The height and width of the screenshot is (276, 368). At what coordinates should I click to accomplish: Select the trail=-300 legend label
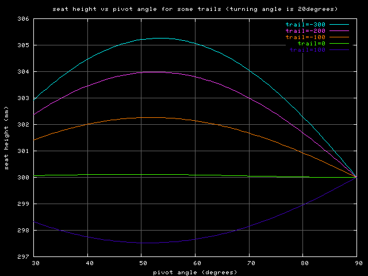pyautogui.click(x=305, y=25)
